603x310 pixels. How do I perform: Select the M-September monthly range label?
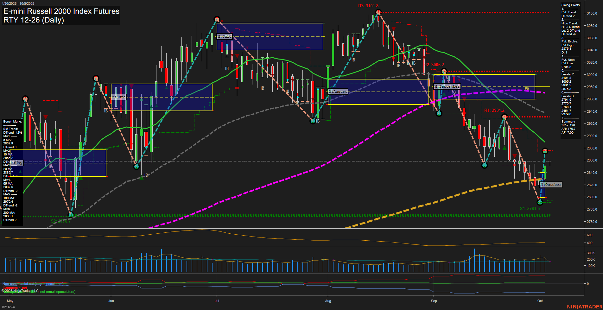(x=447, y=86)
